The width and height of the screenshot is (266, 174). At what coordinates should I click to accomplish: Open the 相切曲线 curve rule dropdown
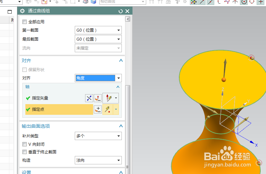(123, 2)
